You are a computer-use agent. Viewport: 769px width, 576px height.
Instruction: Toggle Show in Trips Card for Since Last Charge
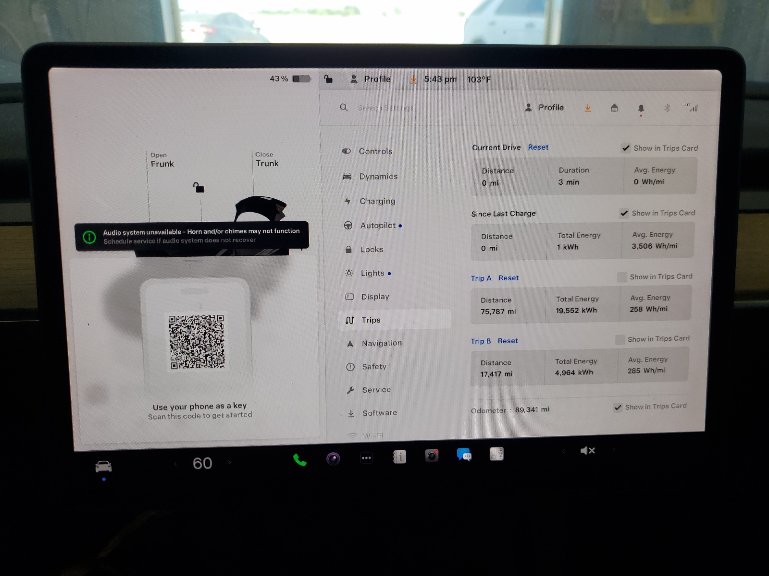624,213
